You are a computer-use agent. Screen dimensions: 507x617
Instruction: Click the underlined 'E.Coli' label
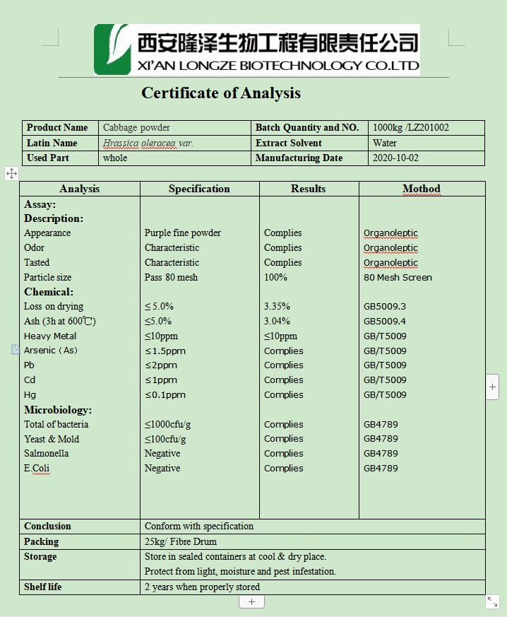tap(37, 469)
